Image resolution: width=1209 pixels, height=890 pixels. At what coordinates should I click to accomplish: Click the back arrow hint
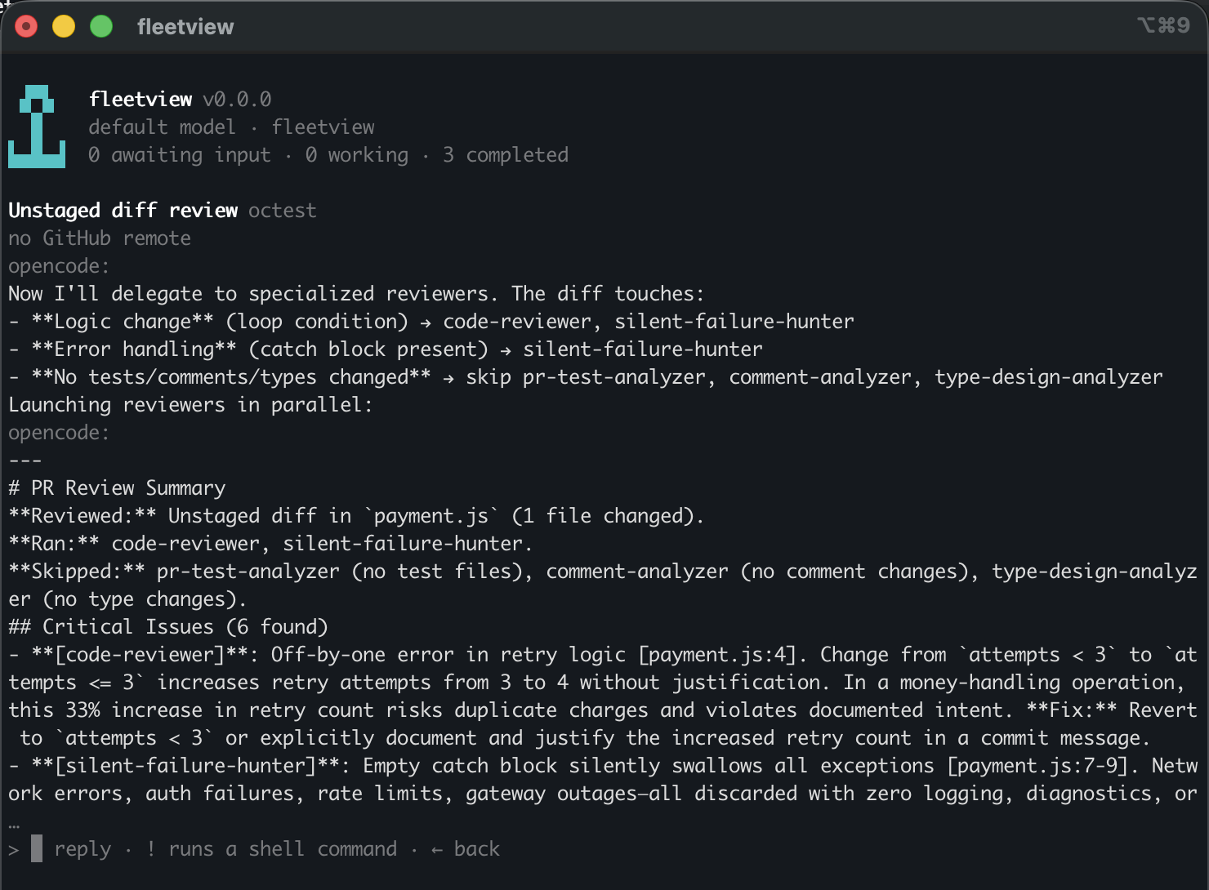(x=466, y=849)
